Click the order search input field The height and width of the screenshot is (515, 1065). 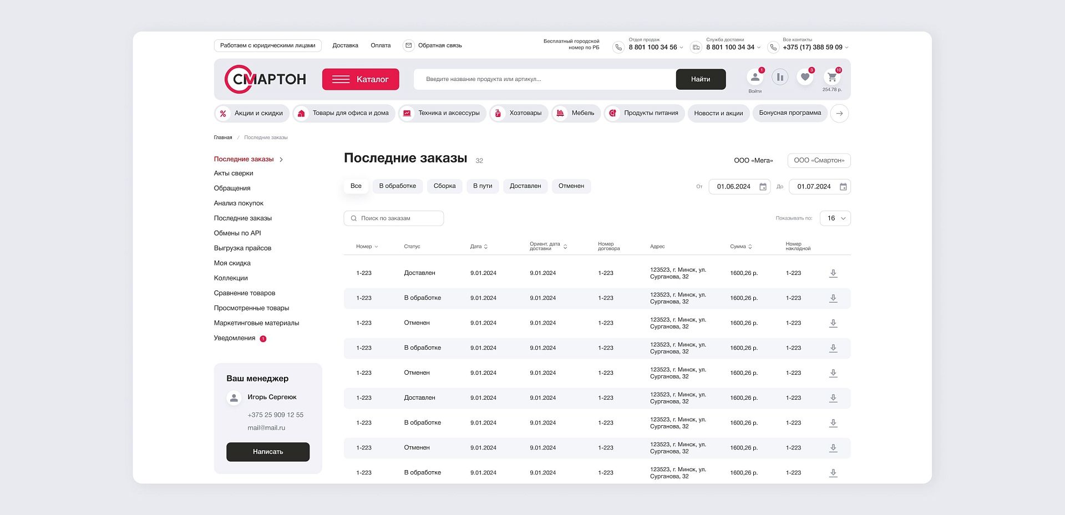point(394,218)
